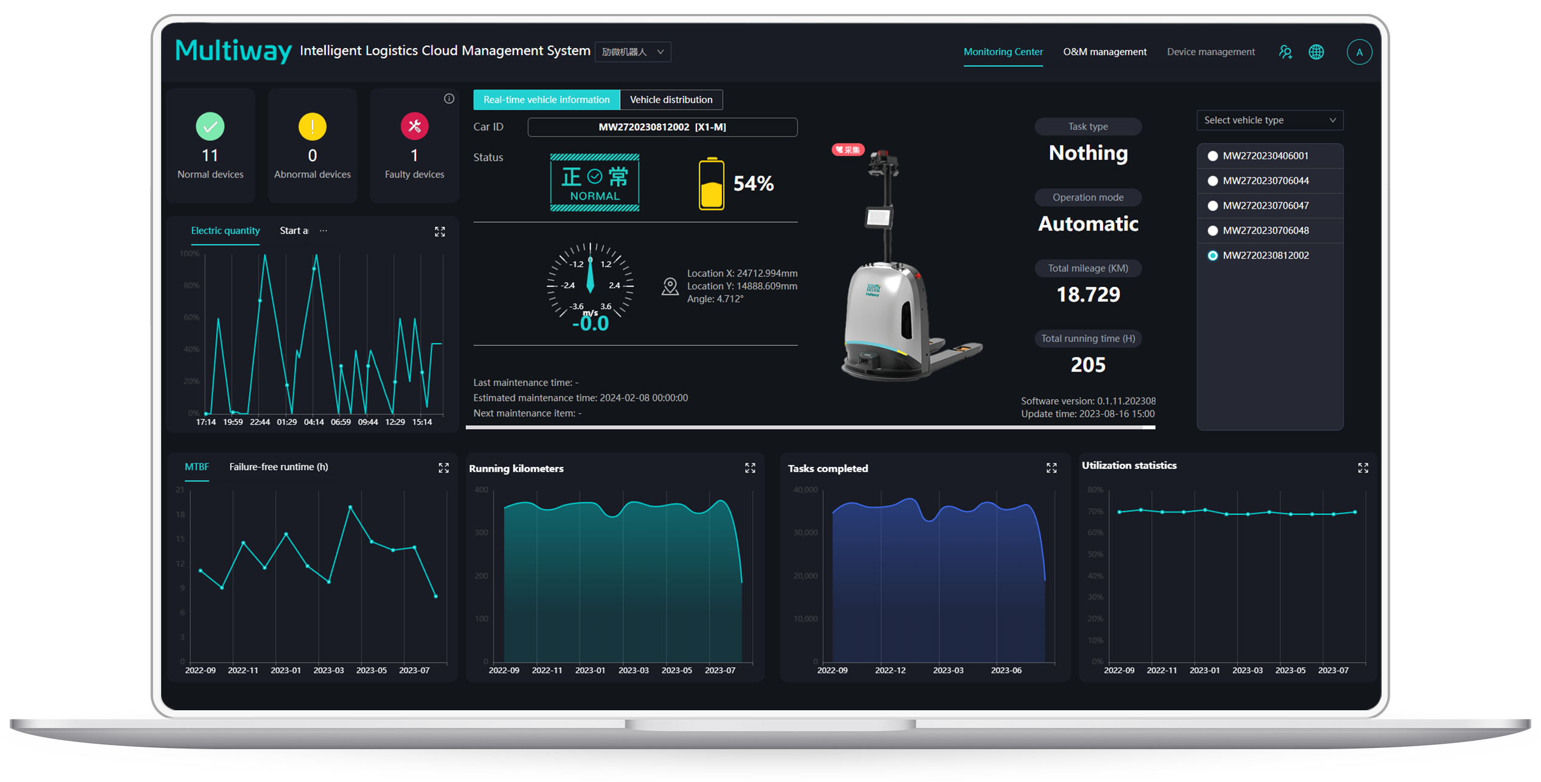The width and height of the screenshot is (1541, 782).
Task: Select the MTBF tab
Action: click(x=196, y=467)
